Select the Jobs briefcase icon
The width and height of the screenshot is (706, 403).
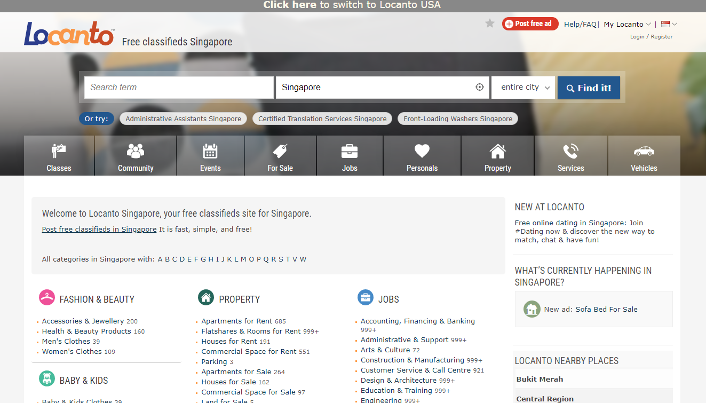350,152
